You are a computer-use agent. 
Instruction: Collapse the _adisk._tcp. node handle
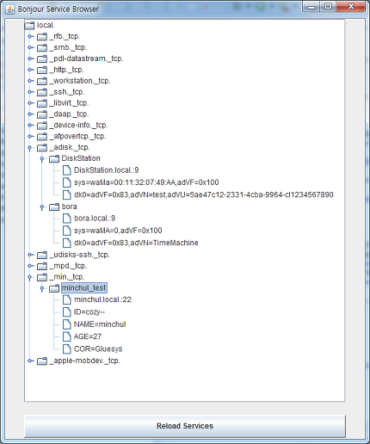pos(29,148)
